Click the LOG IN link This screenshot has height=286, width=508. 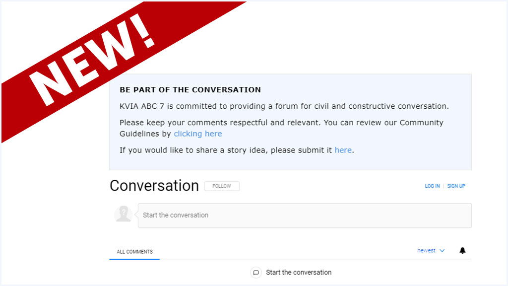[x=432, y=186]
